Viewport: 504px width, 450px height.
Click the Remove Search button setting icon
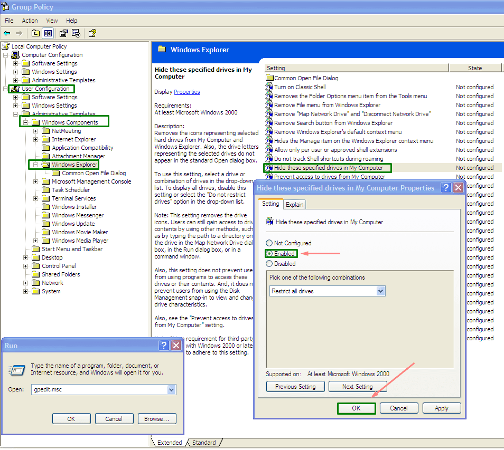[269, 122]
